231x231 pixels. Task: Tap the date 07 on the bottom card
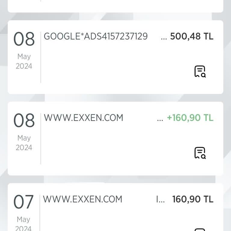(24, 202)
